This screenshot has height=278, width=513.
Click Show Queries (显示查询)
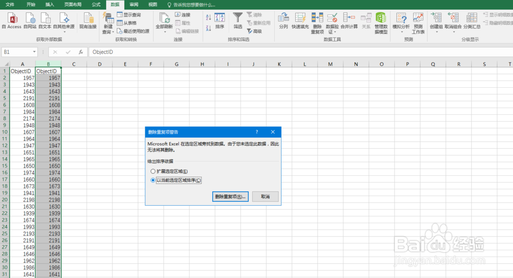(x=129, y=15)
